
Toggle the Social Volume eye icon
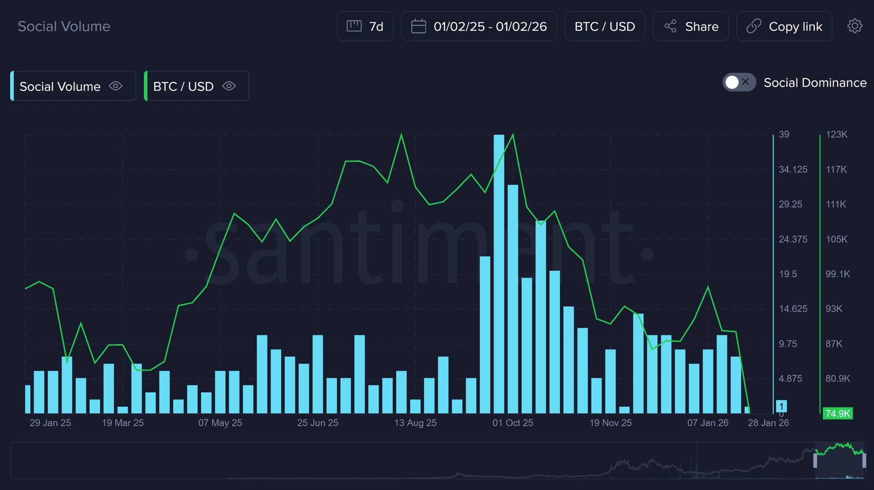coord(116,86)
